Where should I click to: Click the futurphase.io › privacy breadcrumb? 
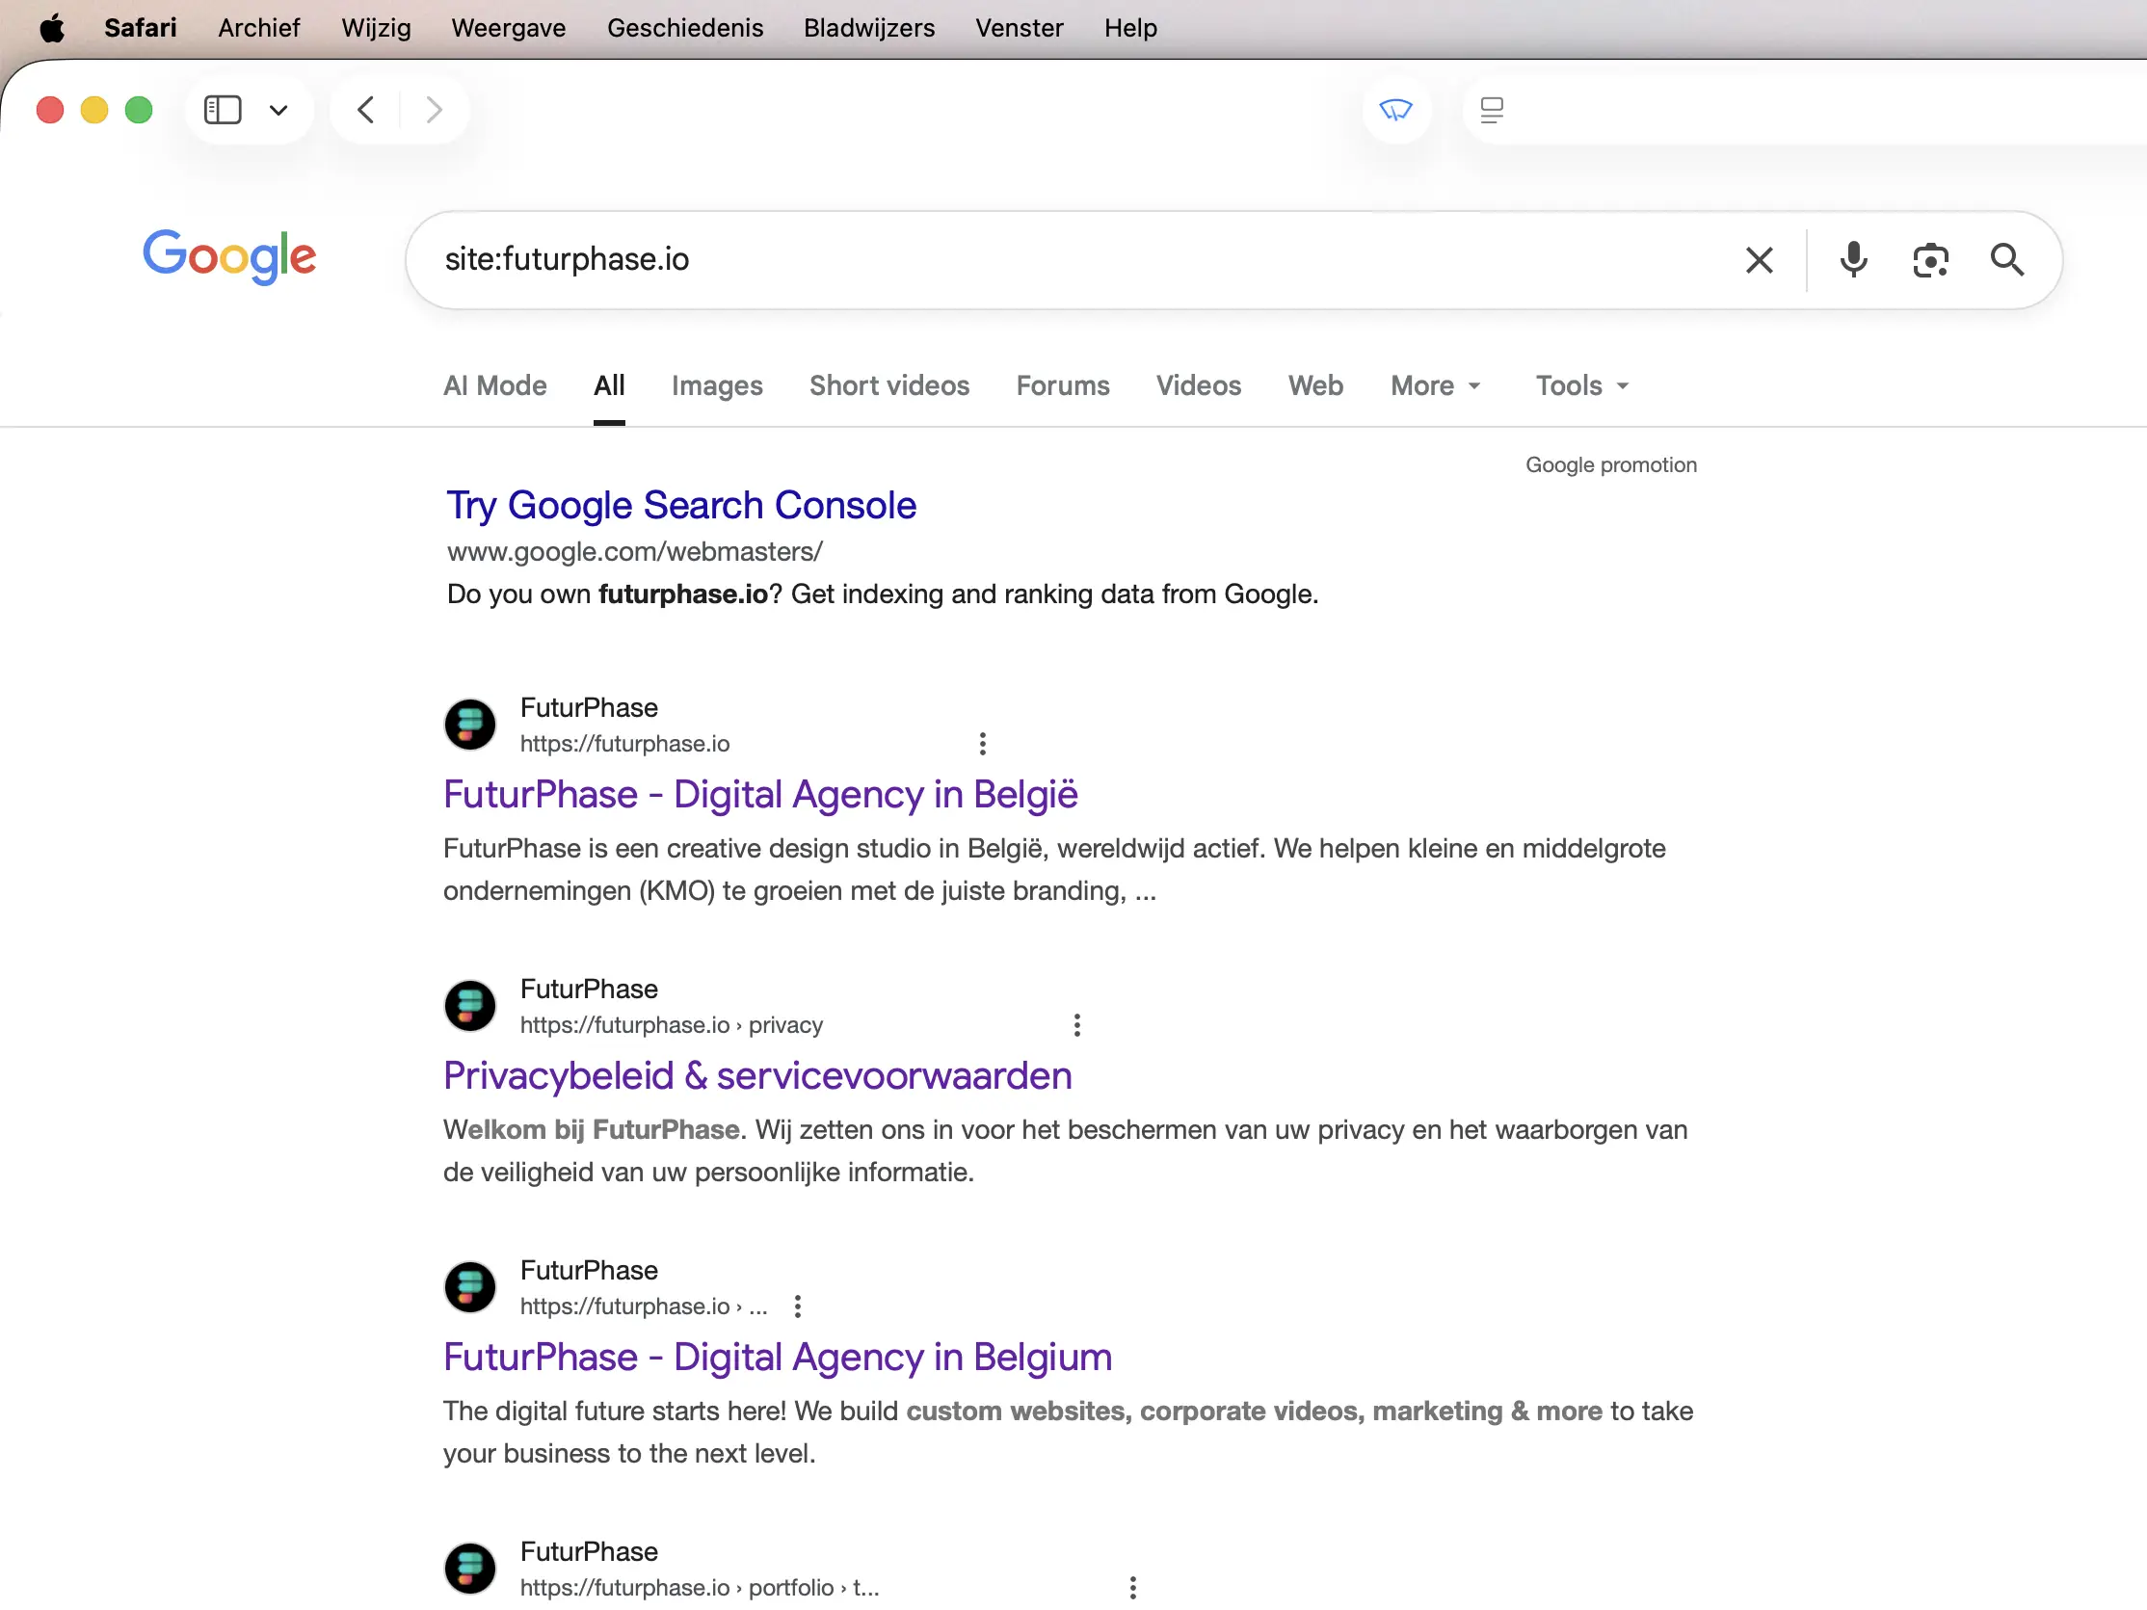(671, 1025)
